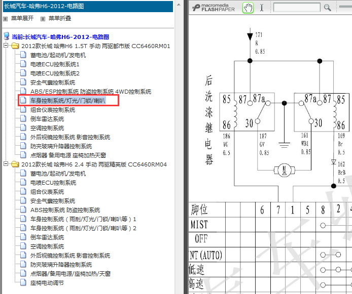
Task: Open 外后视镜控制系统 影音控制系统 under 1.5T model
Action: (x=71, y=137)
